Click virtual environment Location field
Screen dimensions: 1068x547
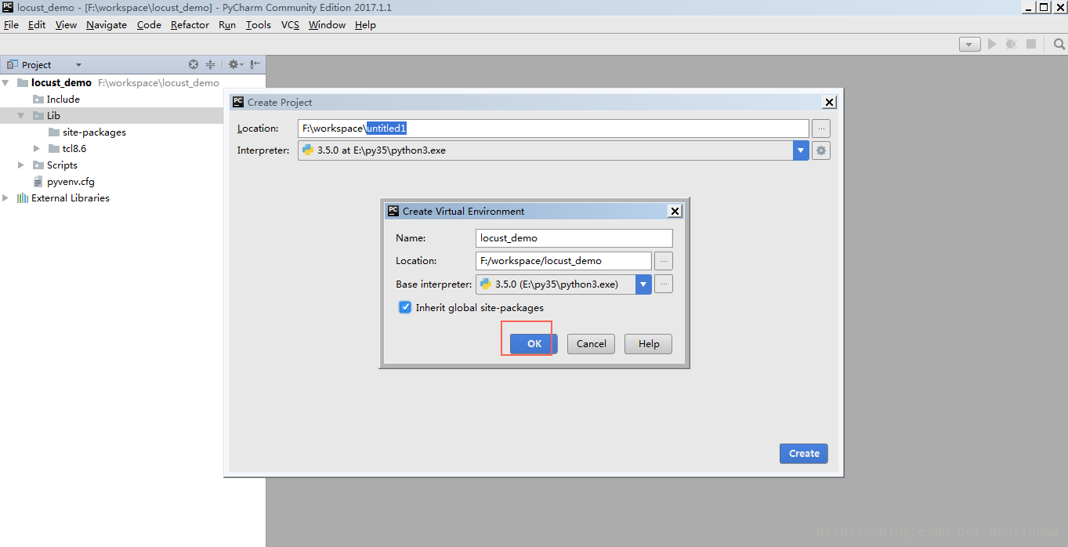[563, 261]
